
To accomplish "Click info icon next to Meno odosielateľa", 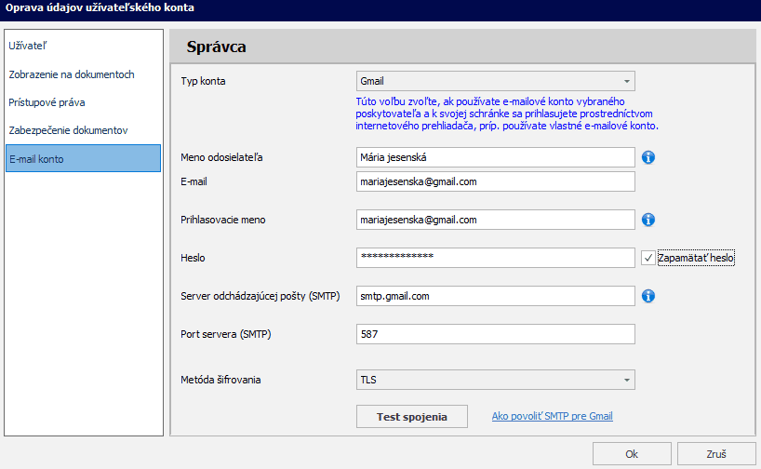I will tap(649, 157).
